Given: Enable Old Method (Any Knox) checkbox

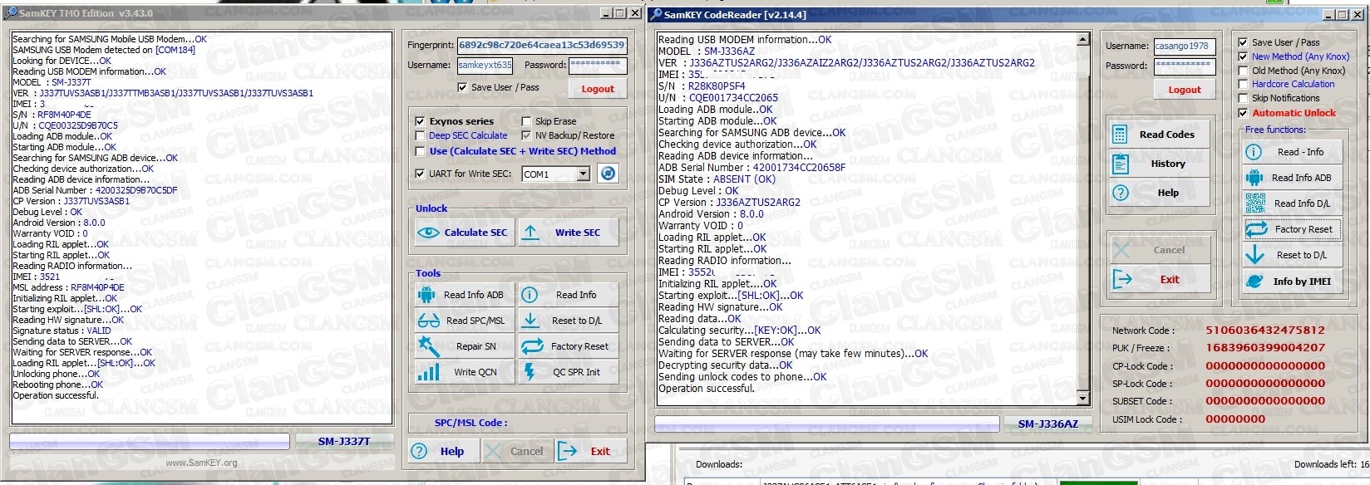Looking at the screenshot, I should [1243, 71].
